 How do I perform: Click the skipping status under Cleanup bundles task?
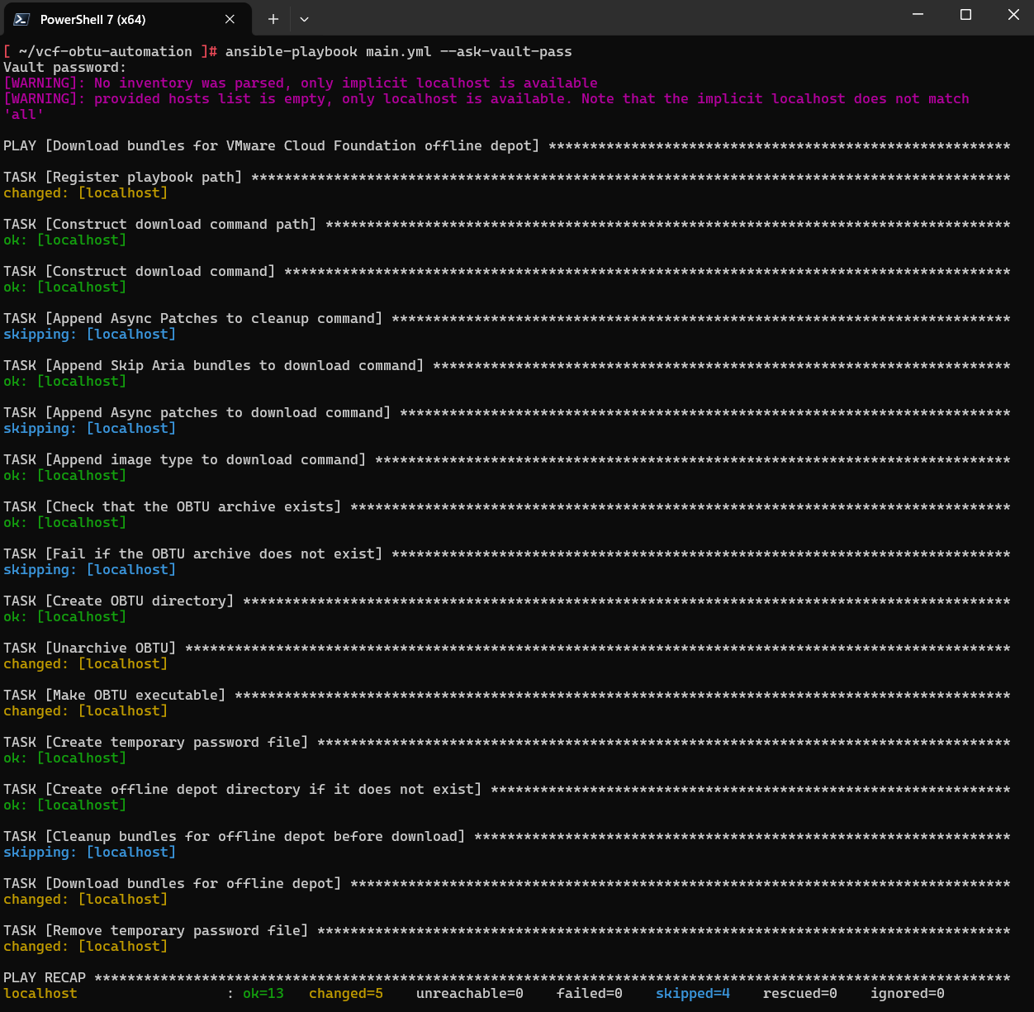(89, 852)
